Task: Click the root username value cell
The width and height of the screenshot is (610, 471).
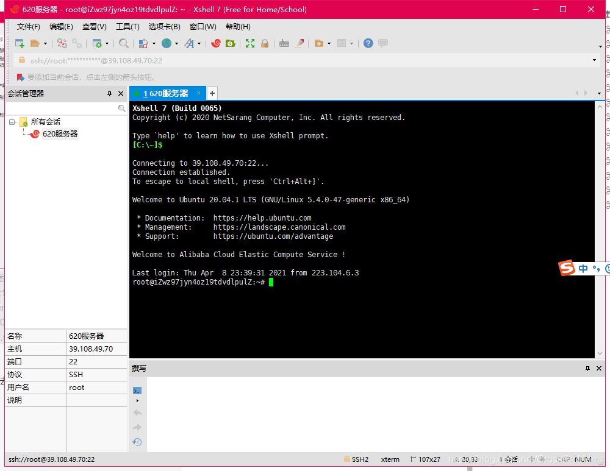Action: click(96, 388)
